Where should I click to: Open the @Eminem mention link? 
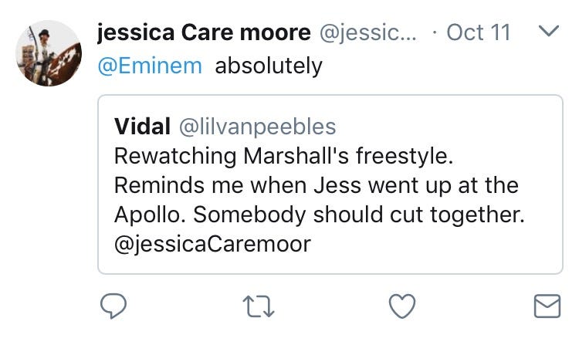150,66
